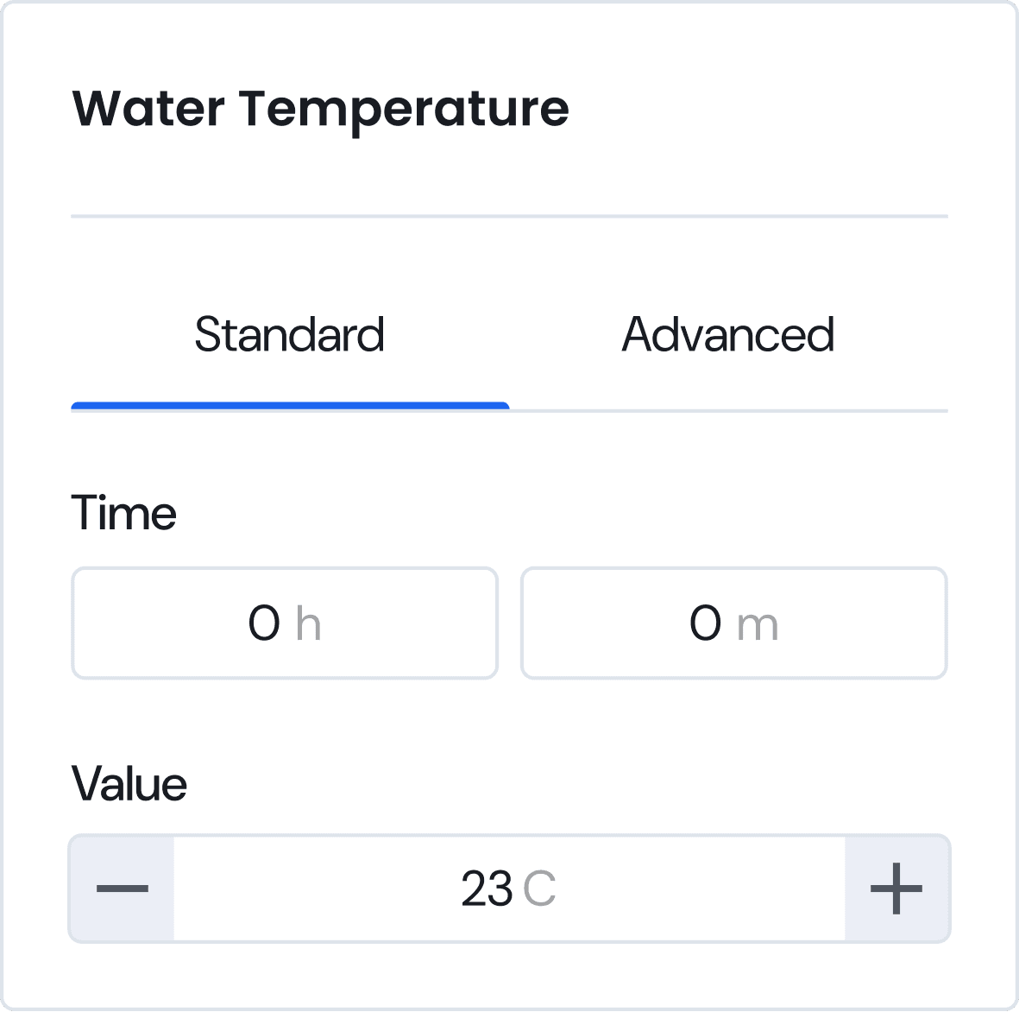Focus the hours time input field
Viewport: 1019px width, 1012px height.
point(285,623)
